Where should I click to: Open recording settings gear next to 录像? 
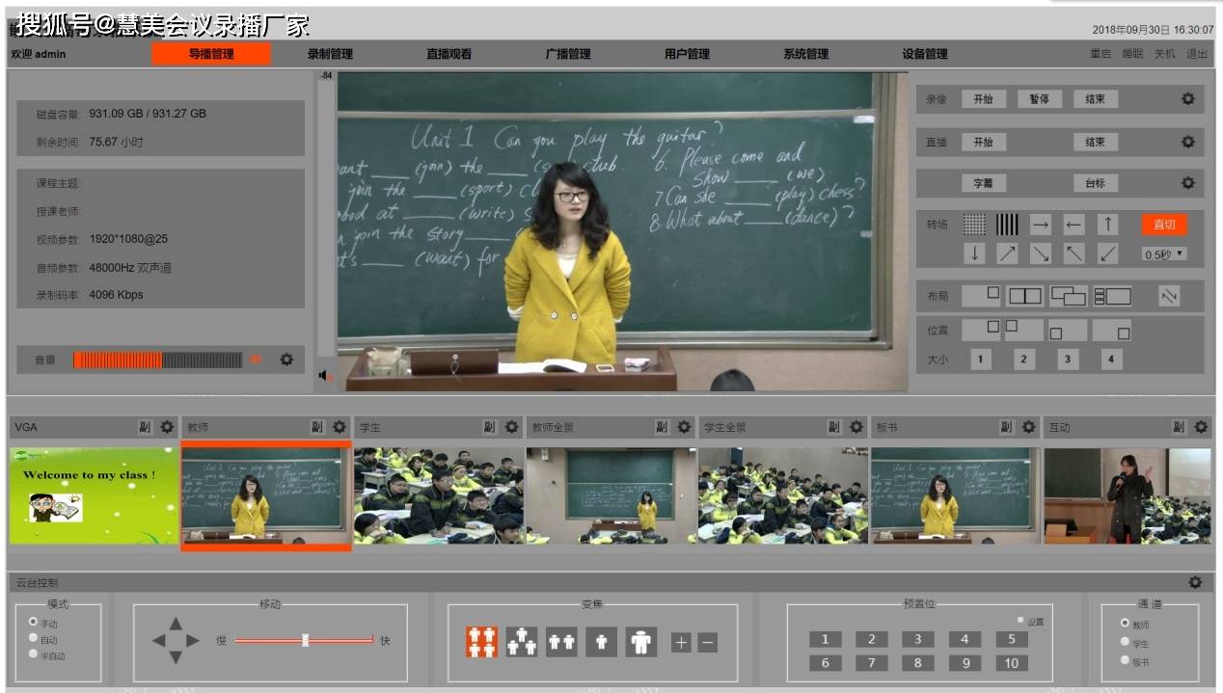(x=1188, y=99)
